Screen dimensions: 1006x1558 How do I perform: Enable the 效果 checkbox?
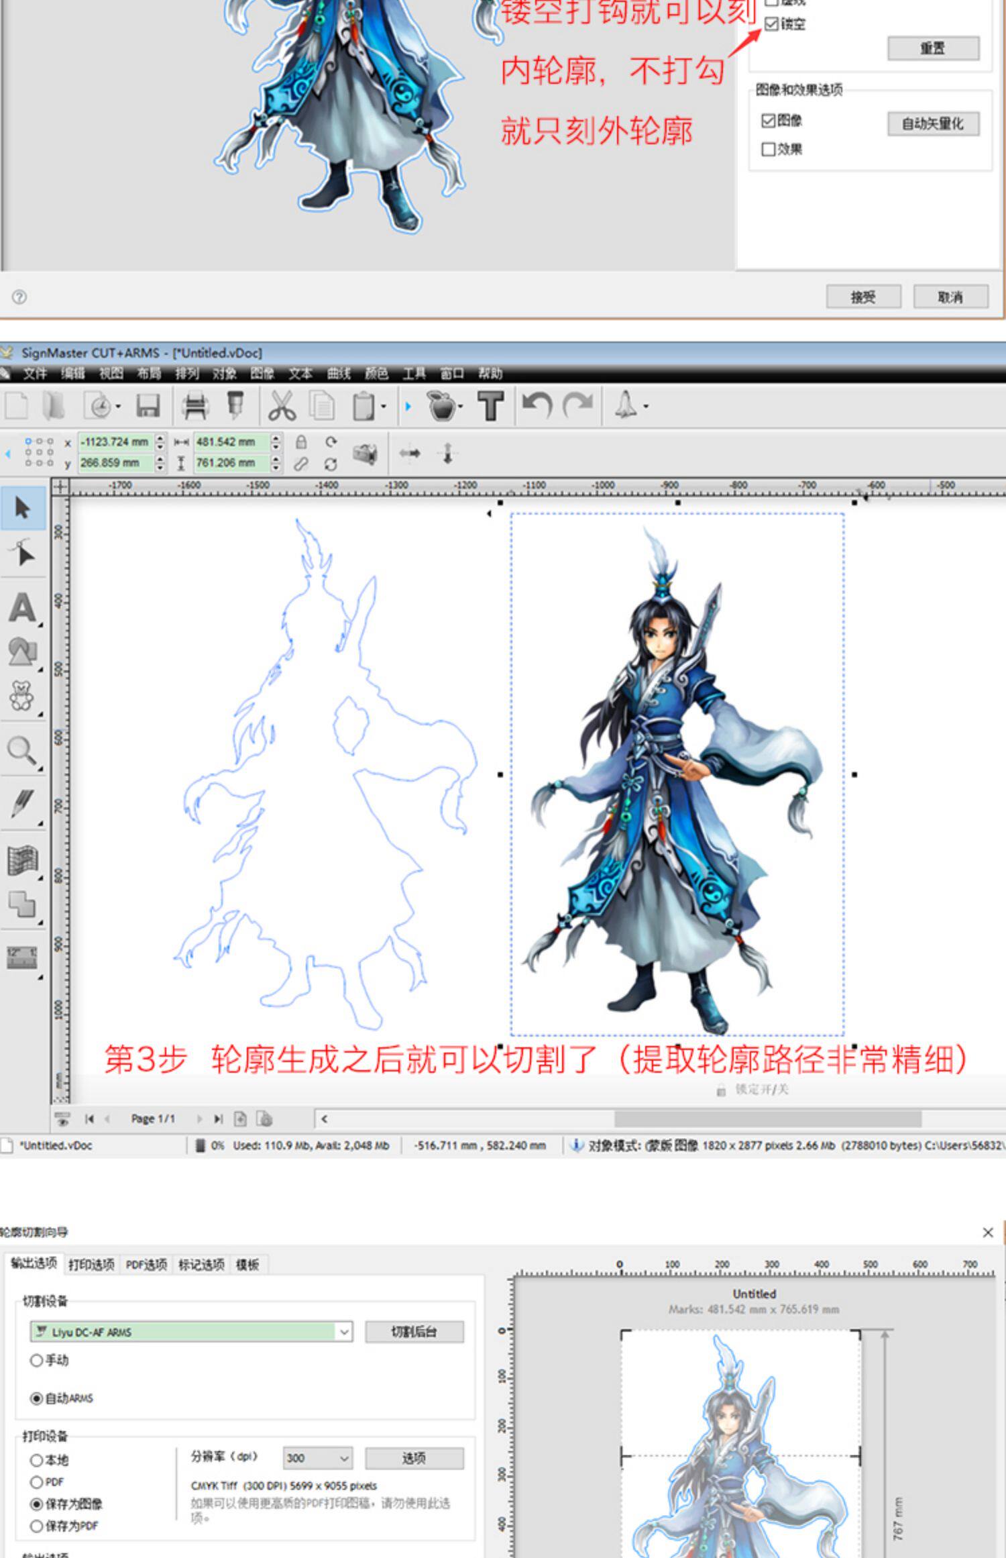click(x=769, y=149)
